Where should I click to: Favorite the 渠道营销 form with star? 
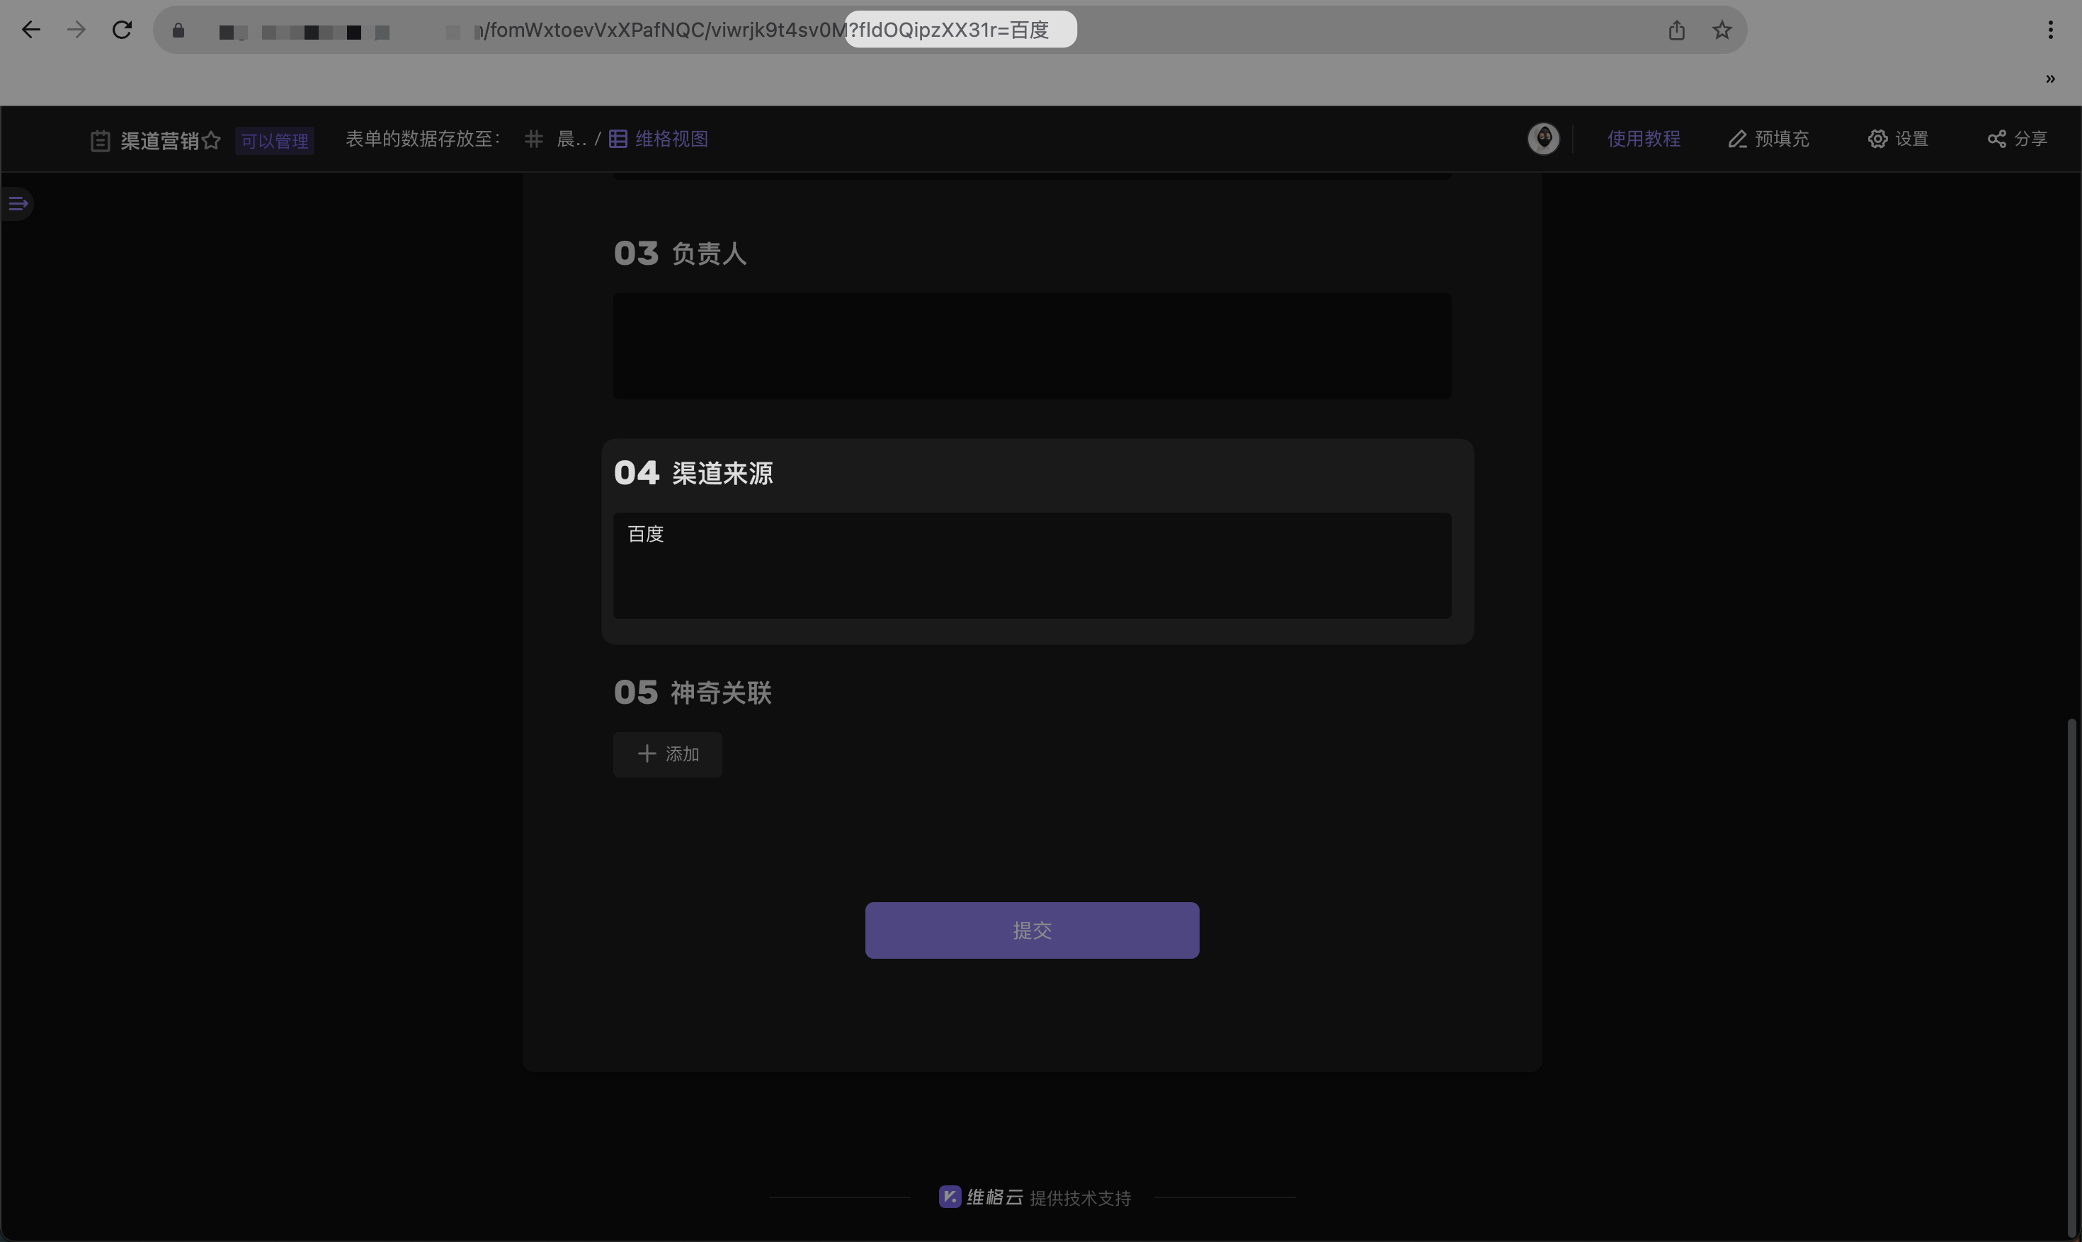tap(212, 139)
